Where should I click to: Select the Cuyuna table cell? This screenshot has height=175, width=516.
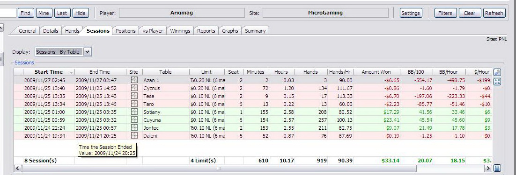coord(166,119)
